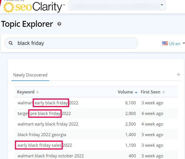Sort by Volume descending arrow
185x159 pixels.
coord(136,93)
